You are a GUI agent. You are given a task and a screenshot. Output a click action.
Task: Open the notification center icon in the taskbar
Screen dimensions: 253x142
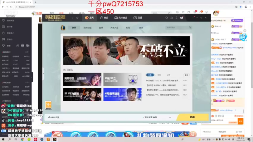coord(249,139)
